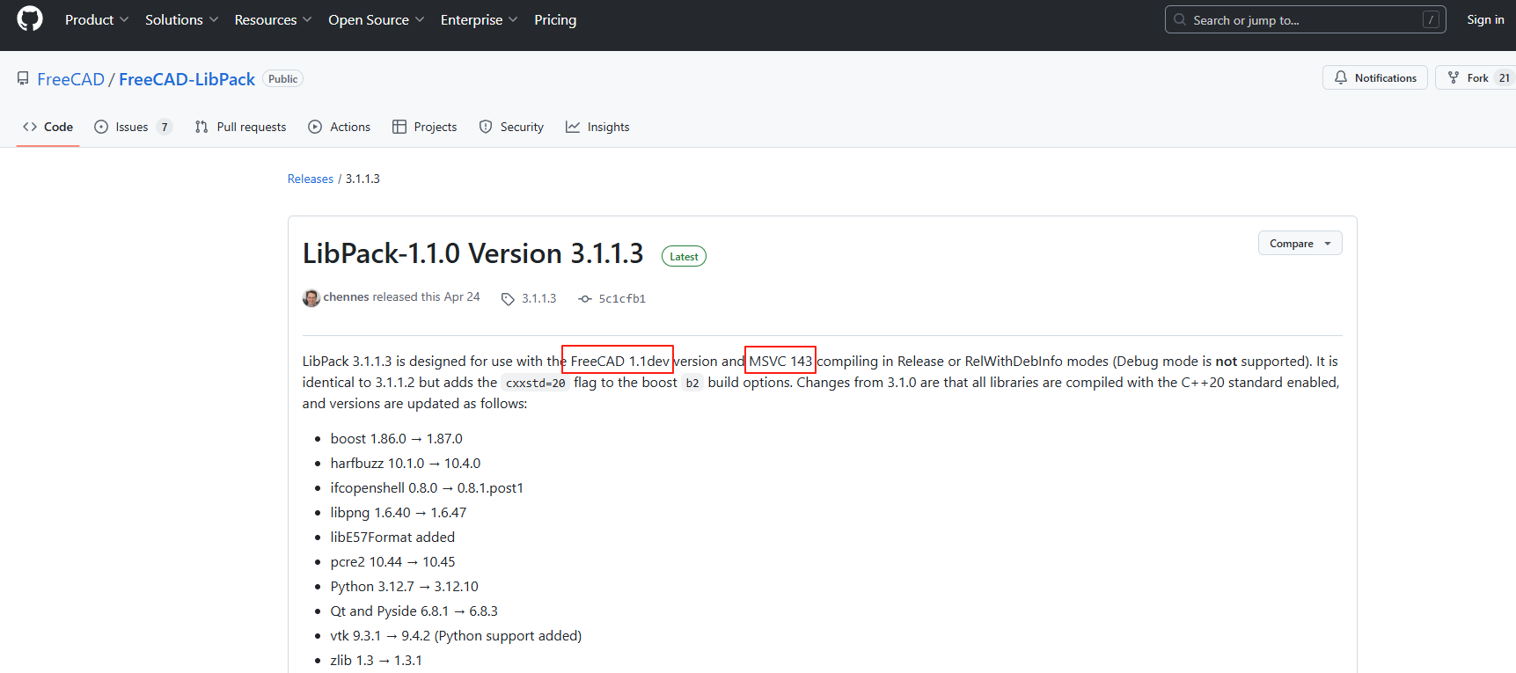Click the cxxstd=20 code snippet
This screenshot has height=673, width=1516.
point(536,383)
